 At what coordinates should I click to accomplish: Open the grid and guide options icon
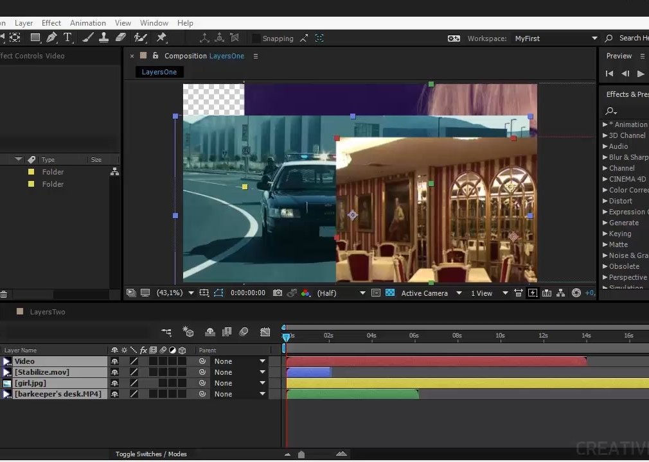pyautogui.click(x=204, y=293)
